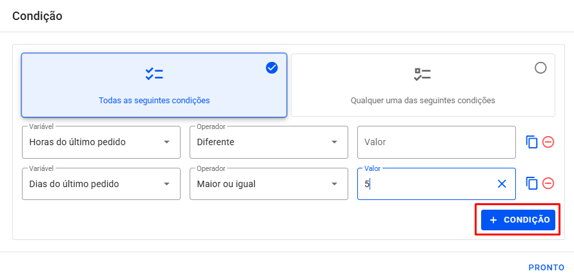Click the checklist icon above Todas as seguintes condições
Image resolution: width=574 pixels, height=280 pixels.
[154, 74]
